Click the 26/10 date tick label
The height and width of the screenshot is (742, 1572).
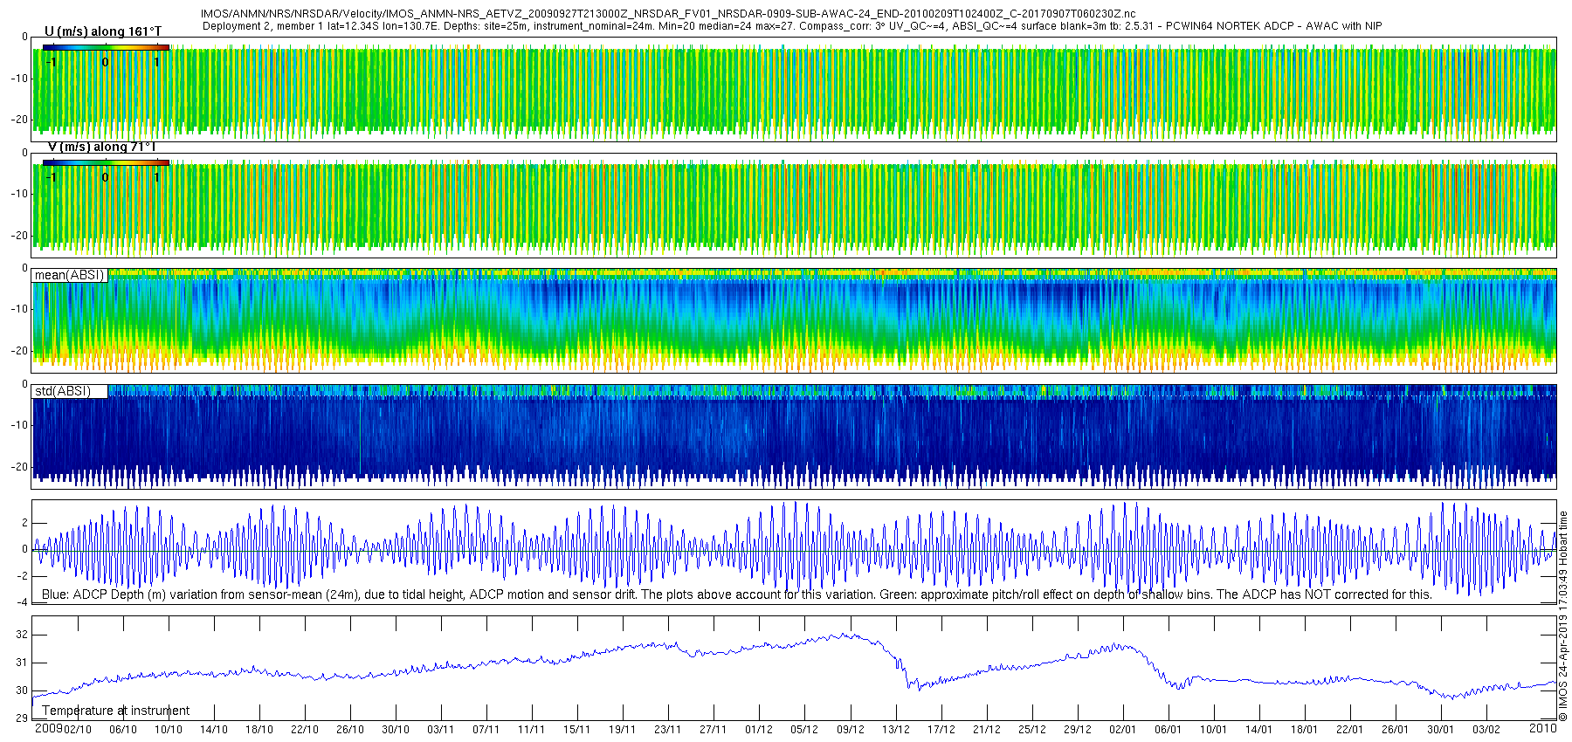coord(350,730)
